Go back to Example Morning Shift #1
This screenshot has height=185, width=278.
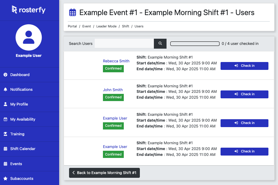tap(104, 173)
